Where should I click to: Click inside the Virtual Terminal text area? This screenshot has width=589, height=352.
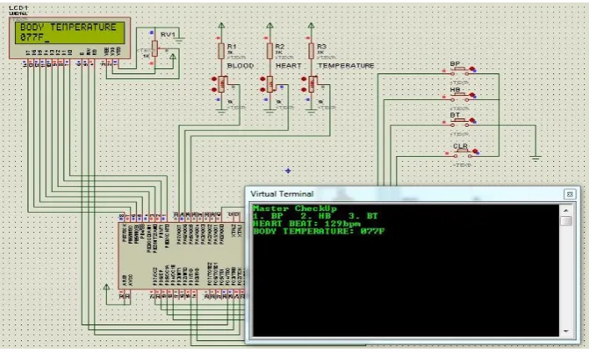pos(406,270)
